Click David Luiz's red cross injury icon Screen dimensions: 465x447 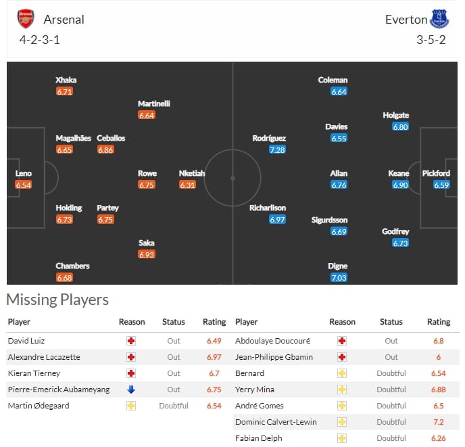click(131, 341)
